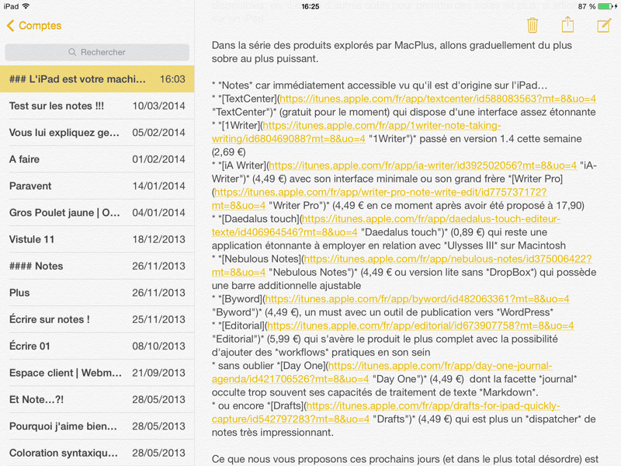
Task: Open the Paravent note
Action: tap(97, 186)
